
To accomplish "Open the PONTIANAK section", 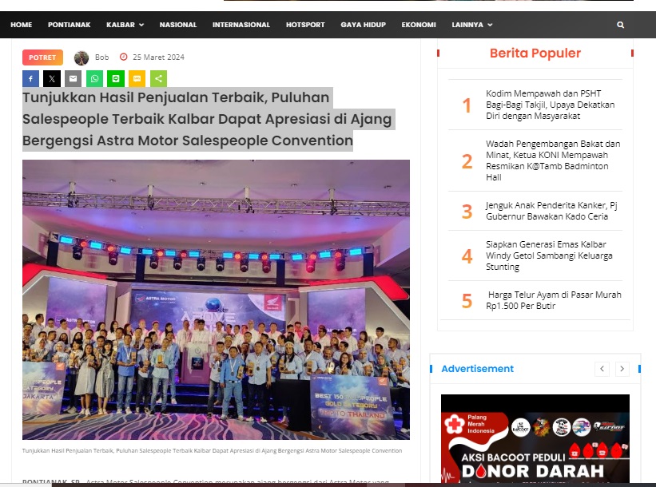I will 69,25.
